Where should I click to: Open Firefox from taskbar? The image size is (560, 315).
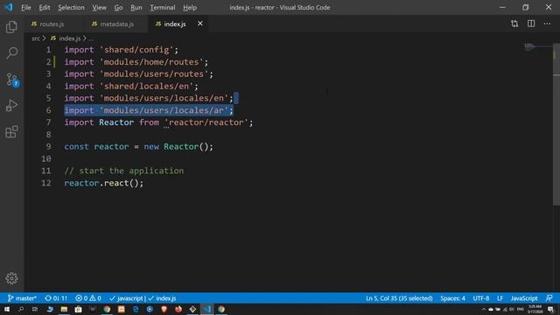point(178,309)
